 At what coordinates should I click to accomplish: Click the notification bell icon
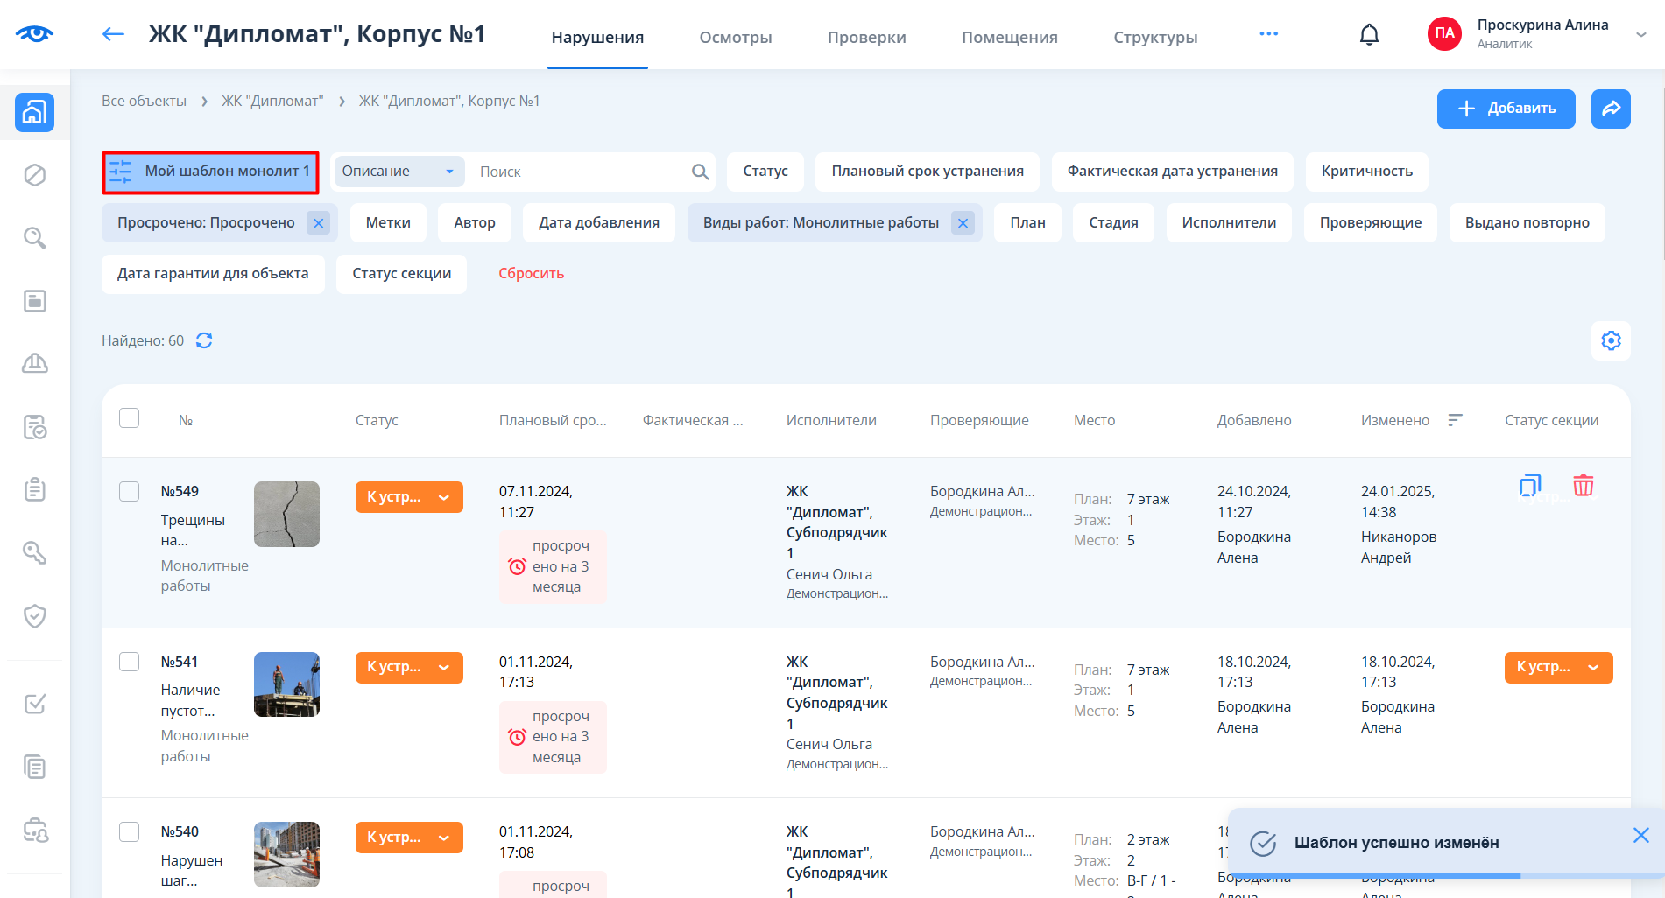point(1369,34)
